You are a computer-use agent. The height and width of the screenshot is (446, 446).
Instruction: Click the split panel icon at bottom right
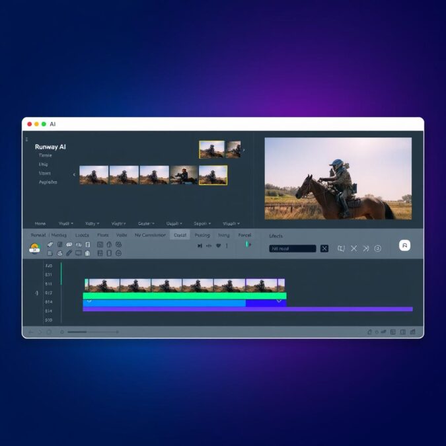tap(403, 332)
